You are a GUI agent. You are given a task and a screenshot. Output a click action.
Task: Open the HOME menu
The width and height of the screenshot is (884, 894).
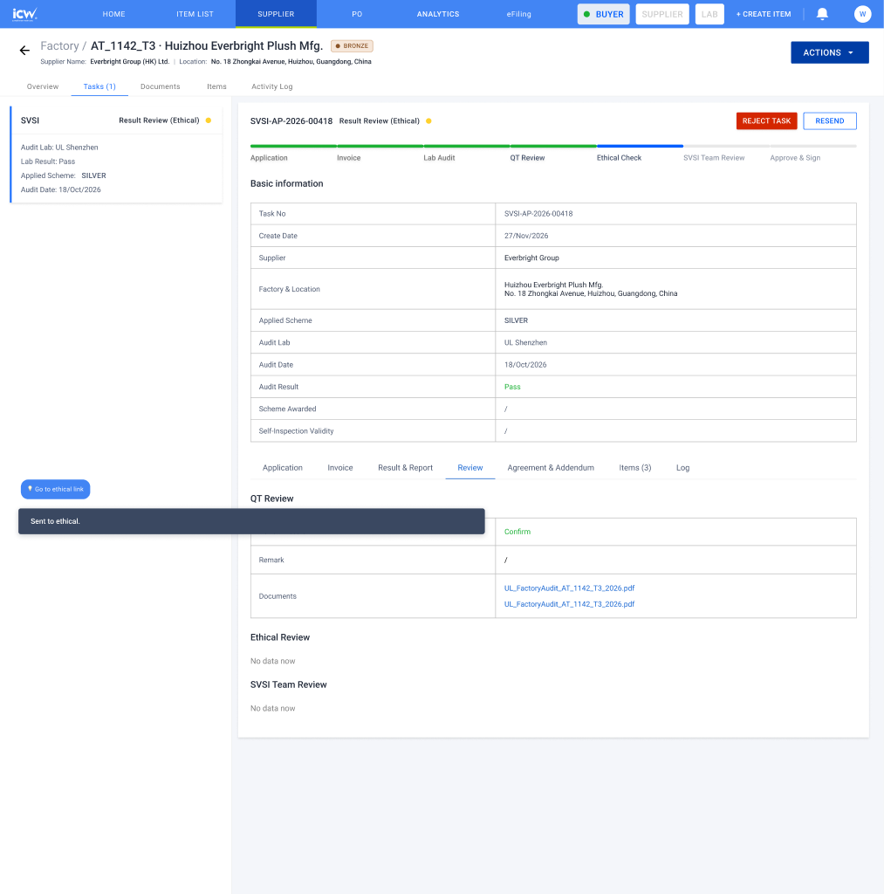(114, 14)
